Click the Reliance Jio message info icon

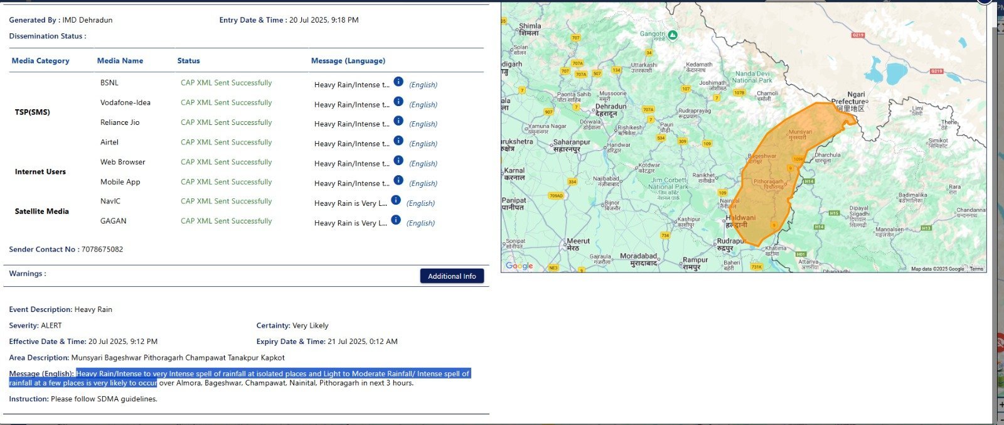398,121
